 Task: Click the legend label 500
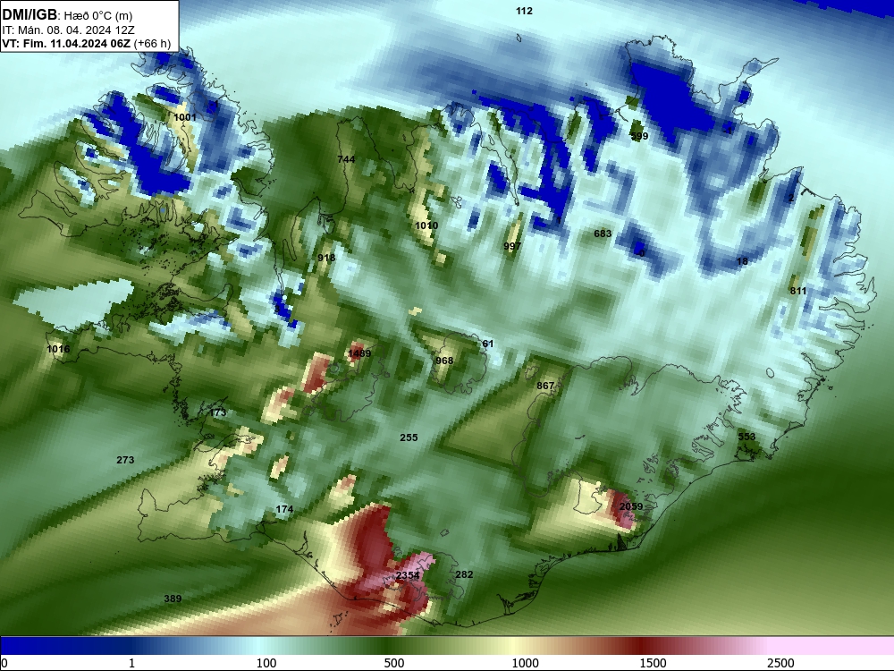394,663
